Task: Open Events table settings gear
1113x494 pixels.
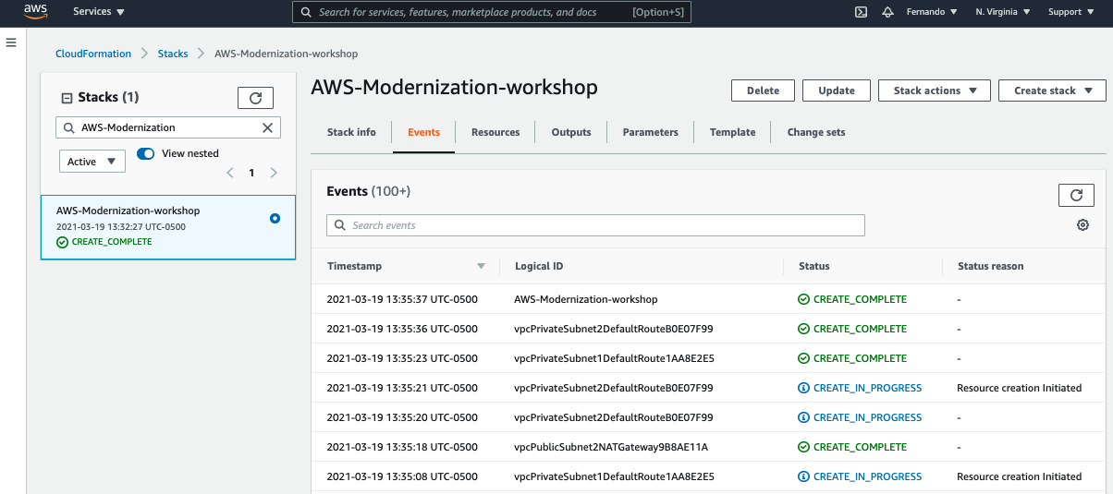Action: click(x=1083, y=225)
